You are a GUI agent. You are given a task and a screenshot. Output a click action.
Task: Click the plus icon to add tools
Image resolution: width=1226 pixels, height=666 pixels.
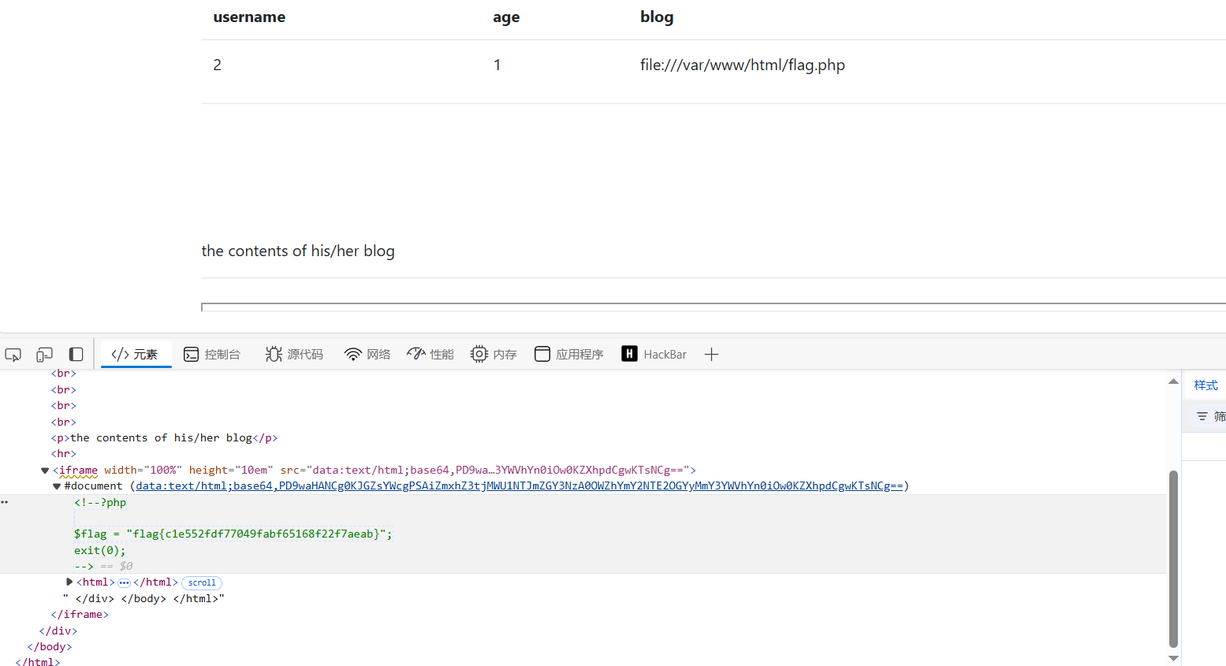tap(711, 355)
